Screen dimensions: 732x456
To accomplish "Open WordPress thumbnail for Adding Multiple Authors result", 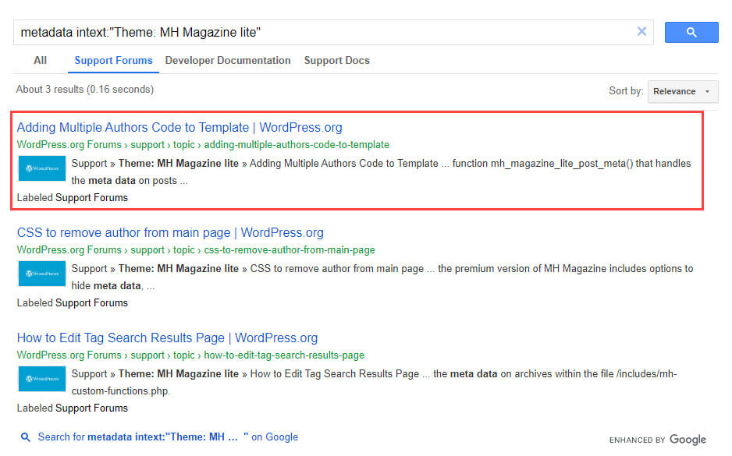I will click(42, 168).
